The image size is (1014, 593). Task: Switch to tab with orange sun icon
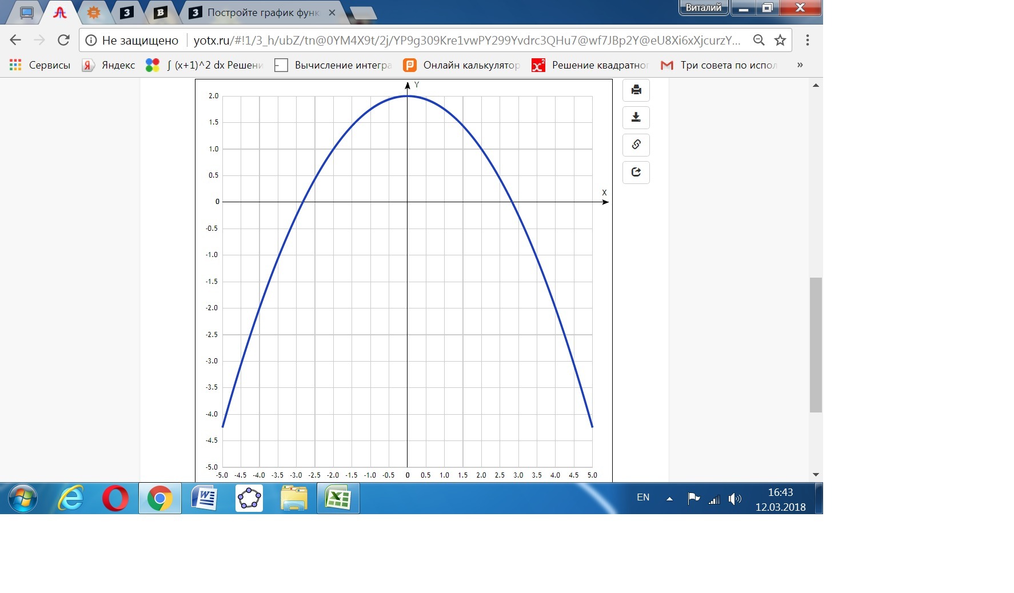(x=93, y=13)
